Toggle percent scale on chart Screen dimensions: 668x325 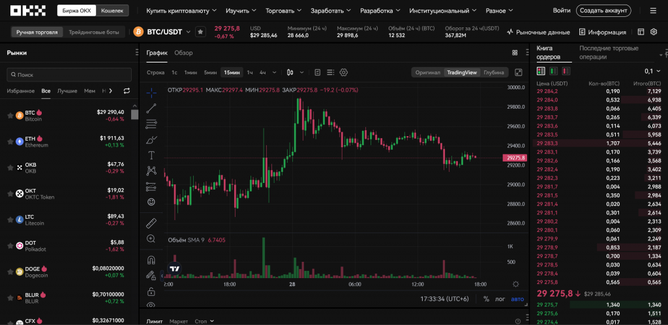point(486,299)
